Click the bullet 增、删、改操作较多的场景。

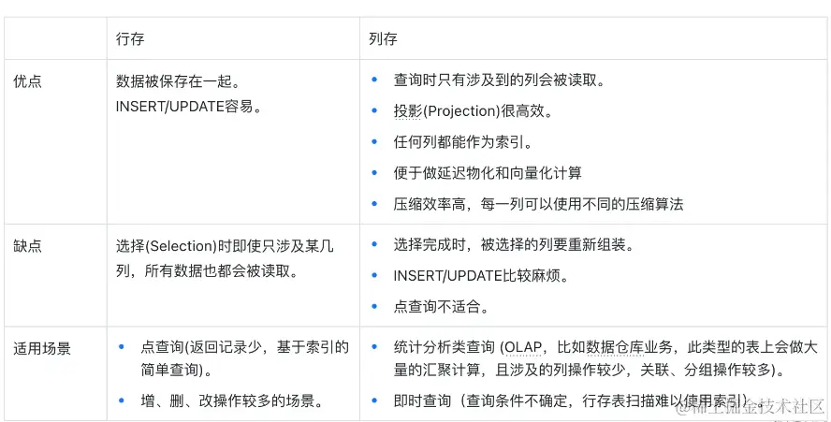[x=233, y=400]
